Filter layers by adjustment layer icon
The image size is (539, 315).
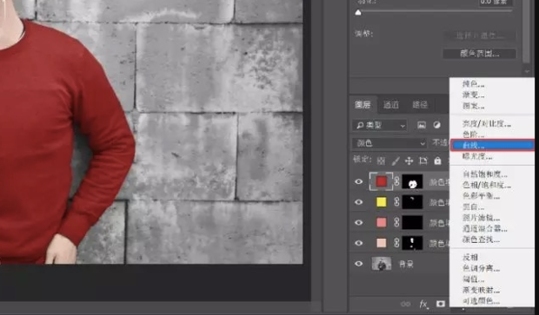click(436, 125)
